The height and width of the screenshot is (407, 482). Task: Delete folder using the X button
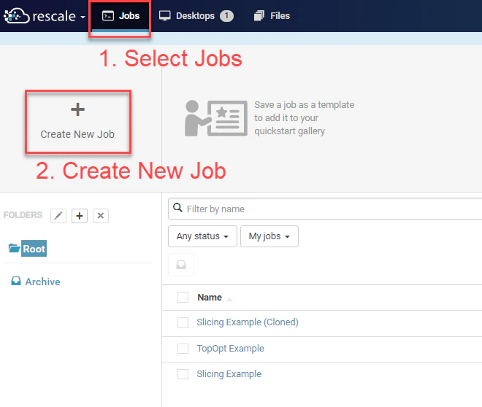tap(101, 216)
